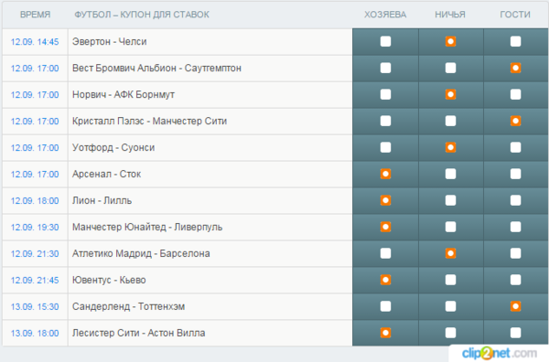Image resolution: width=549 pixels, height=362 pixels.
Task: Select draw for Арсенал - Сток
Action: [x=450, y=174]
